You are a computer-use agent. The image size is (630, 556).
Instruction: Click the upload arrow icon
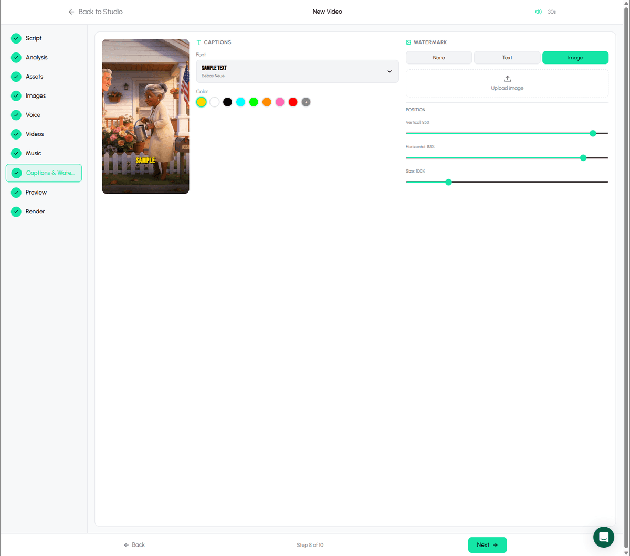(x=507, y=79)
